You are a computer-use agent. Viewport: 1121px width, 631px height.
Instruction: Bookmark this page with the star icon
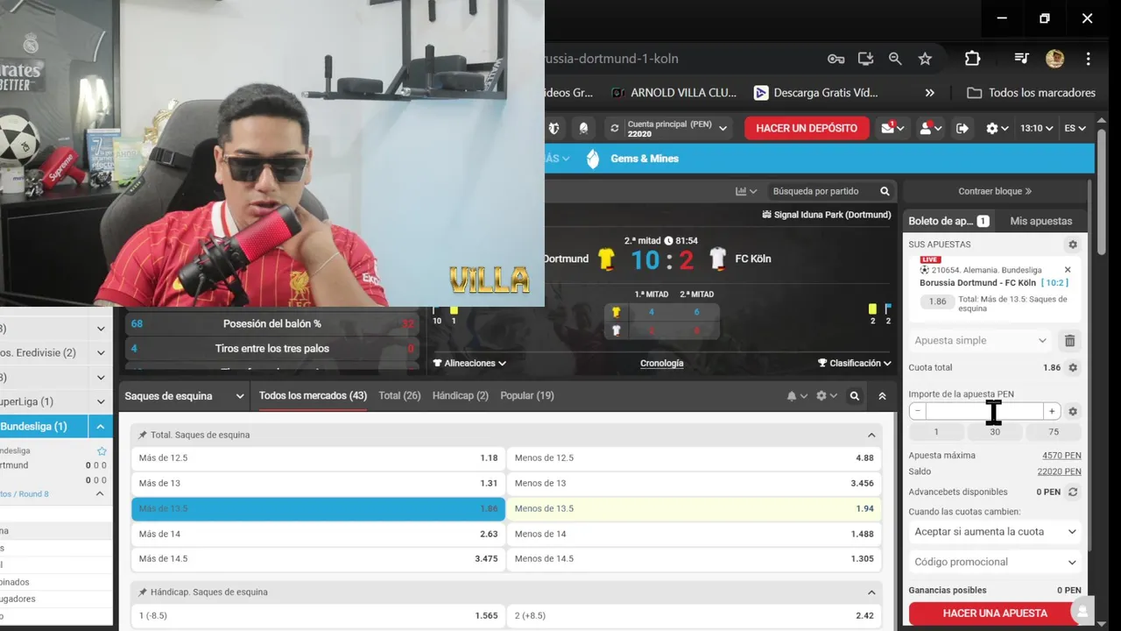[x=925, y=59]
